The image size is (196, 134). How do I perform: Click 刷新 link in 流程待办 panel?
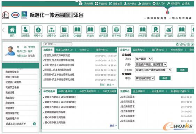click(102, 85)
